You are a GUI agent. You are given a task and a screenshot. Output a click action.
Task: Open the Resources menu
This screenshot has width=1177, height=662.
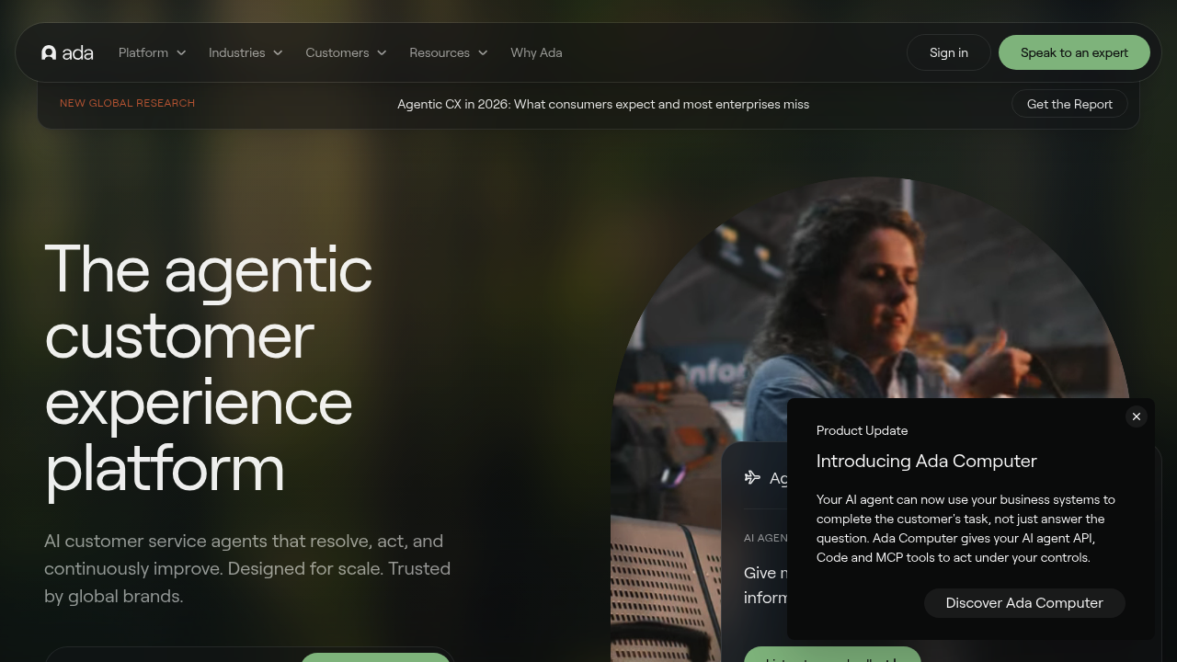449,52
